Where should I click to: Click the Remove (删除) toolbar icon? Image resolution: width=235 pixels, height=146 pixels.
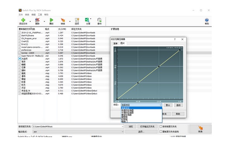pos(37,20)
